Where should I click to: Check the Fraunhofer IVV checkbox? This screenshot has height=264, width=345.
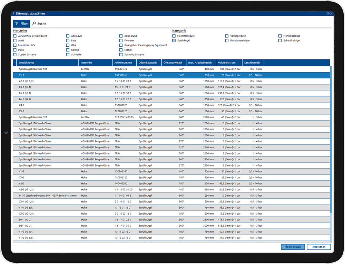(x=15, y=45)
